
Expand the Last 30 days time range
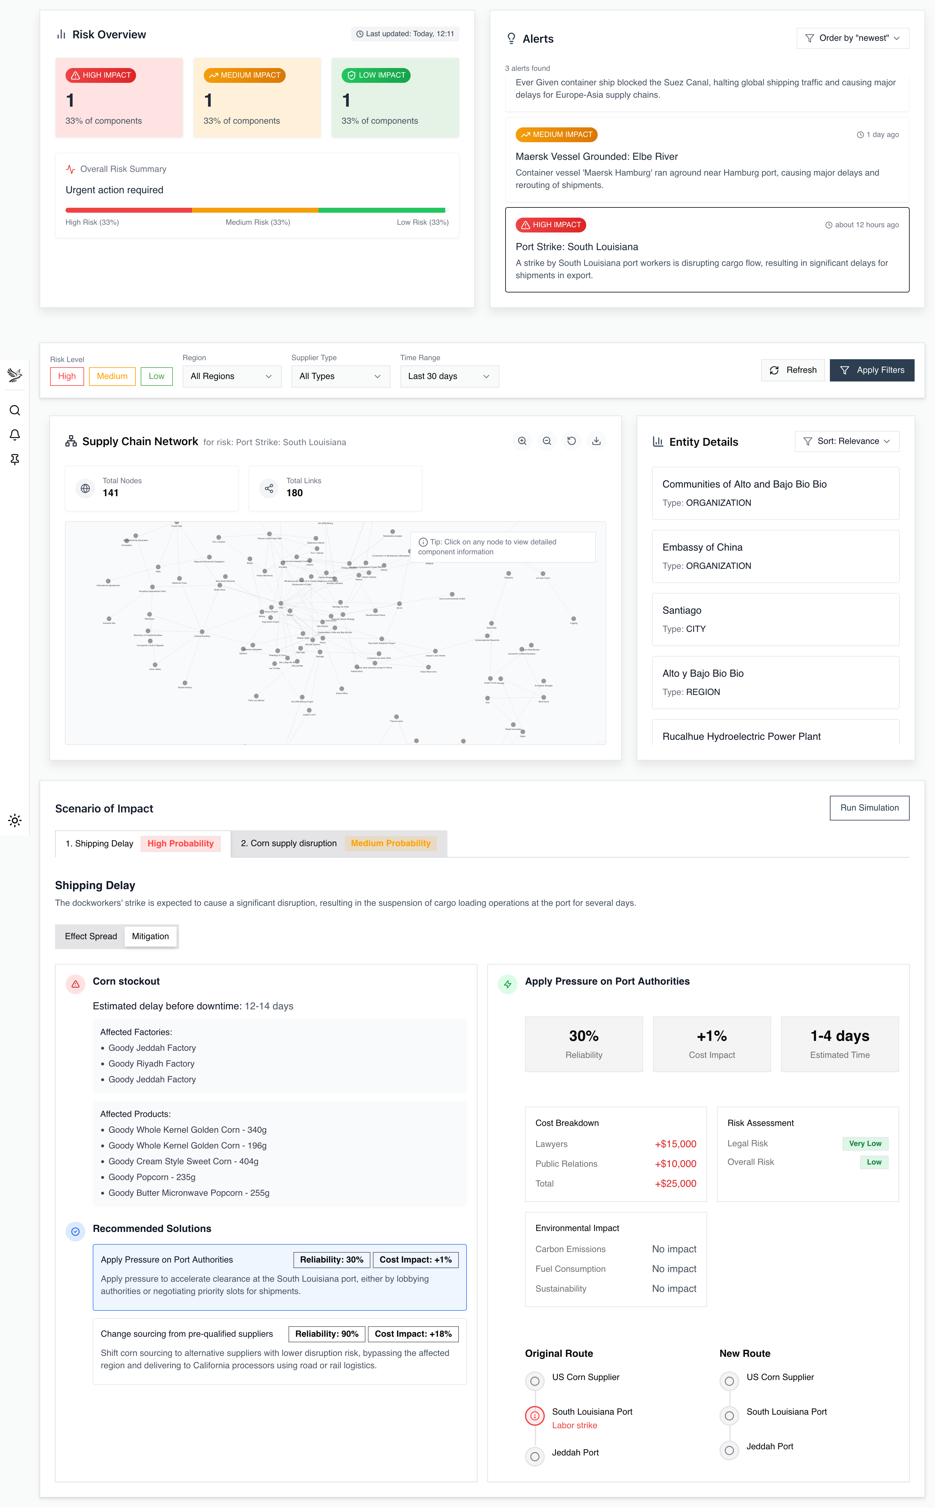(449, 376)
